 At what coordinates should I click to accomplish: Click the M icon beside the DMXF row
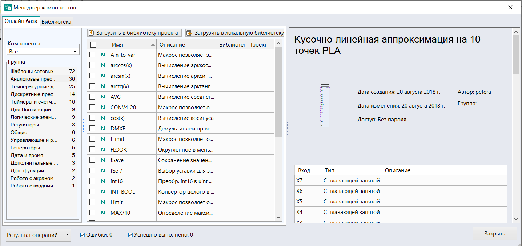tap(103, 128)
